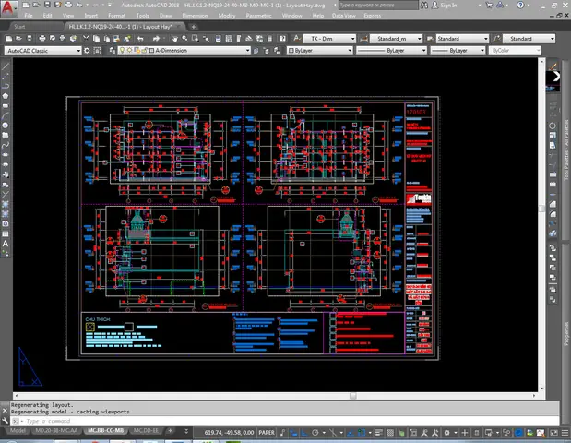Toggle Clean Screen icon in status bar
Image resolution: width=571 pixels, height=443 pixels.
point(553,433)
